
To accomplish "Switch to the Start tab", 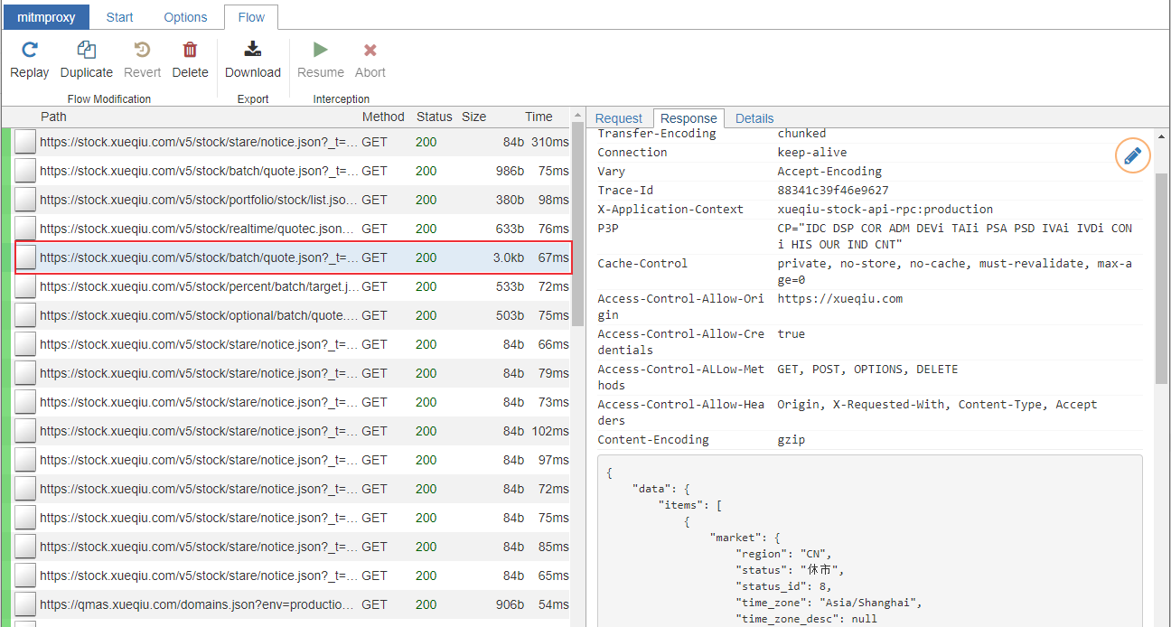I will (119, 17).
